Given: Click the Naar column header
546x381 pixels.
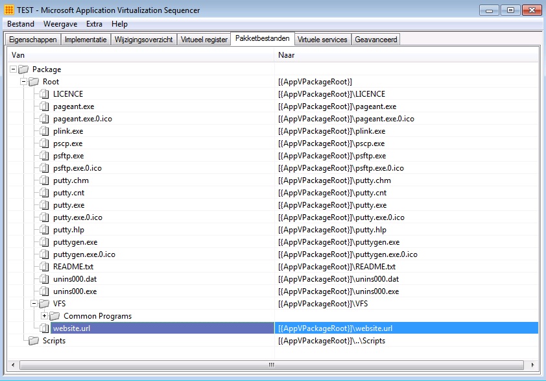Looking at the screenshot, I should [x=287, y=55].
